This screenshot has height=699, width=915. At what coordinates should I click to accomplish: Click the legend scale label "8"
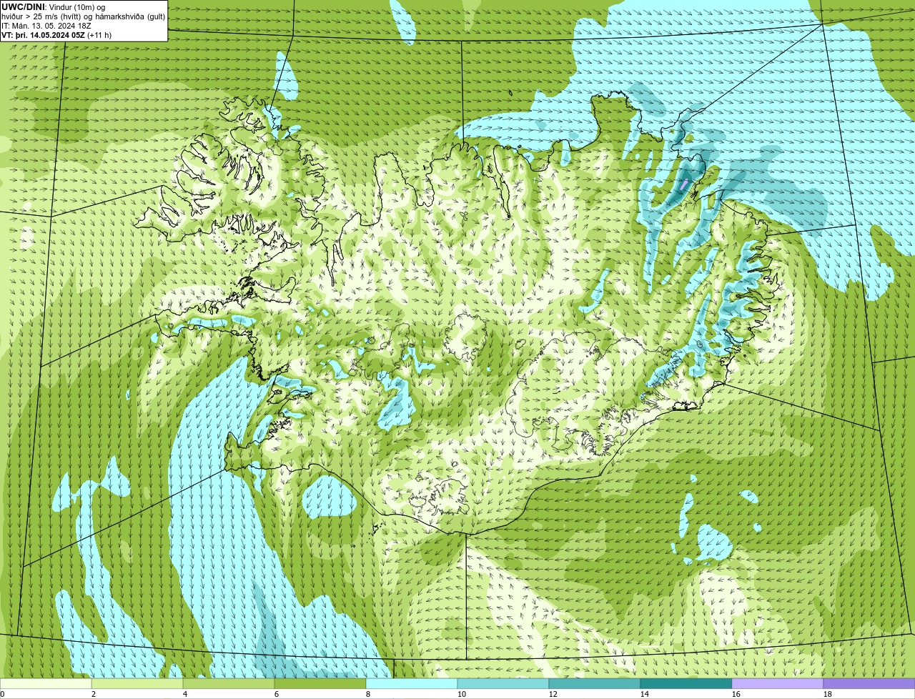368,694
